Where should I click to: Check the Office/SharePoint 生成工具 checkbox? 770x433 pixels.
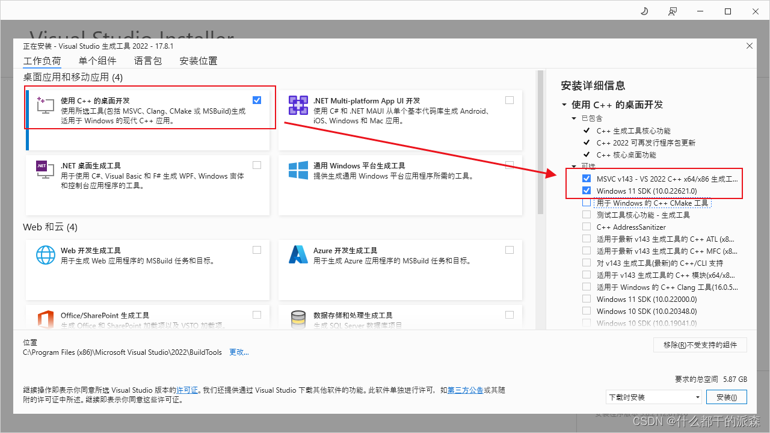tap(257, 315)
